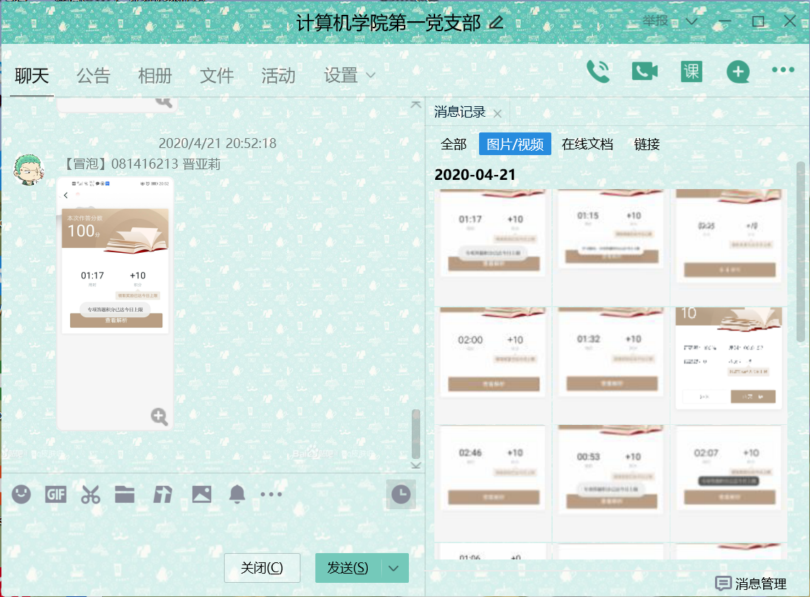Screen dimensions: 810x597
Task: Select the 在线文档 filter tab
Action: (x=587, y=144)
